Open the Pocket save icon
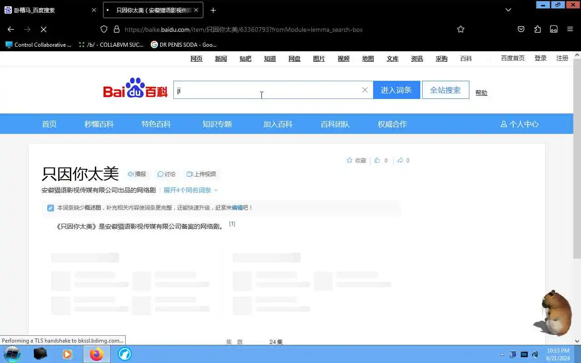Viewport: 581px width, 363px height. (x=521, y=29)
